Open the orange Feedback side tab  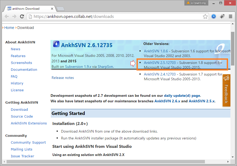(x=226, y=90)
